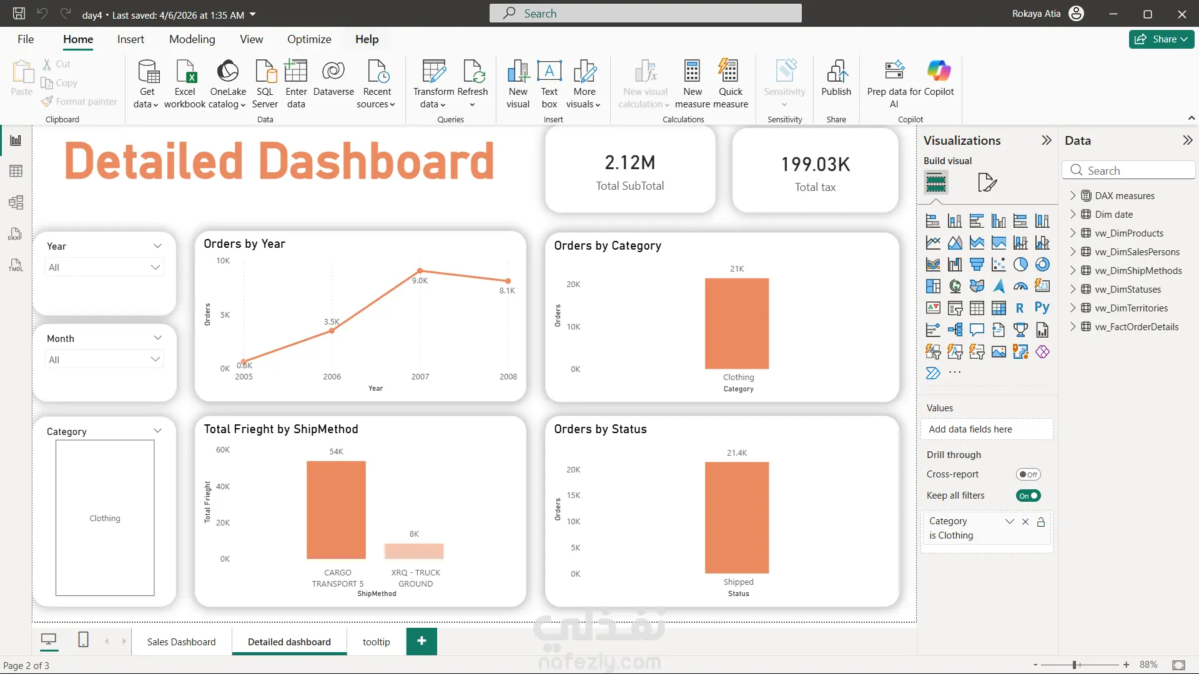
Task: Open Model view from the left sidebar
Action: point(16,202)
